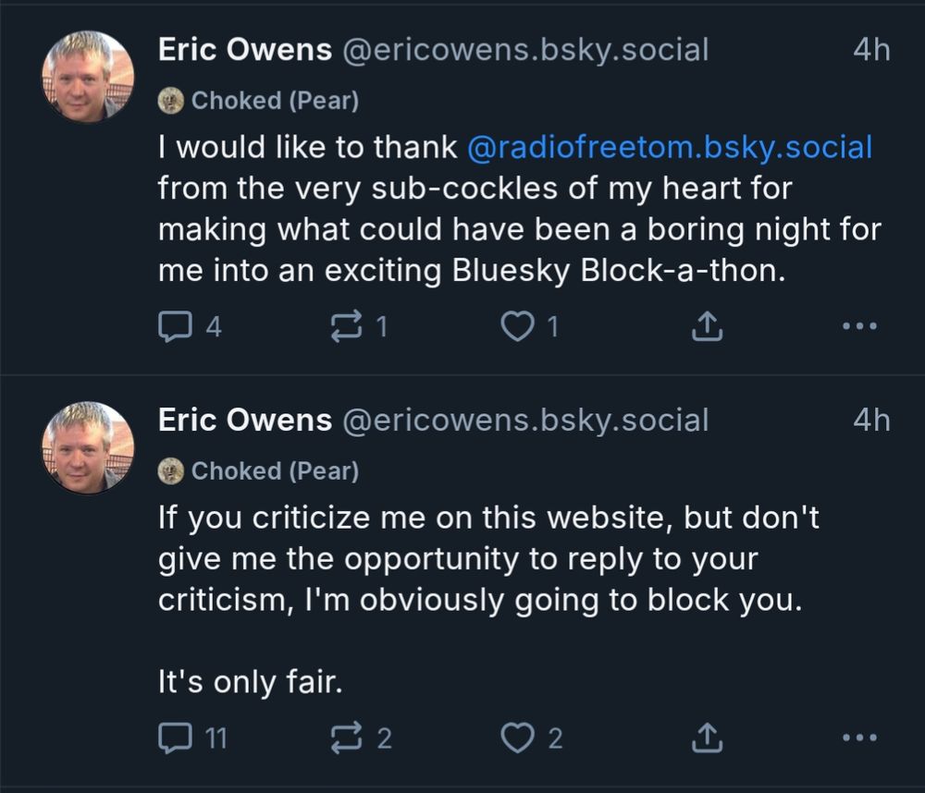This screenshot has height=793, width=925.
Task: Select the Eric Owens display name text
Action: click(x=243, y=49)
